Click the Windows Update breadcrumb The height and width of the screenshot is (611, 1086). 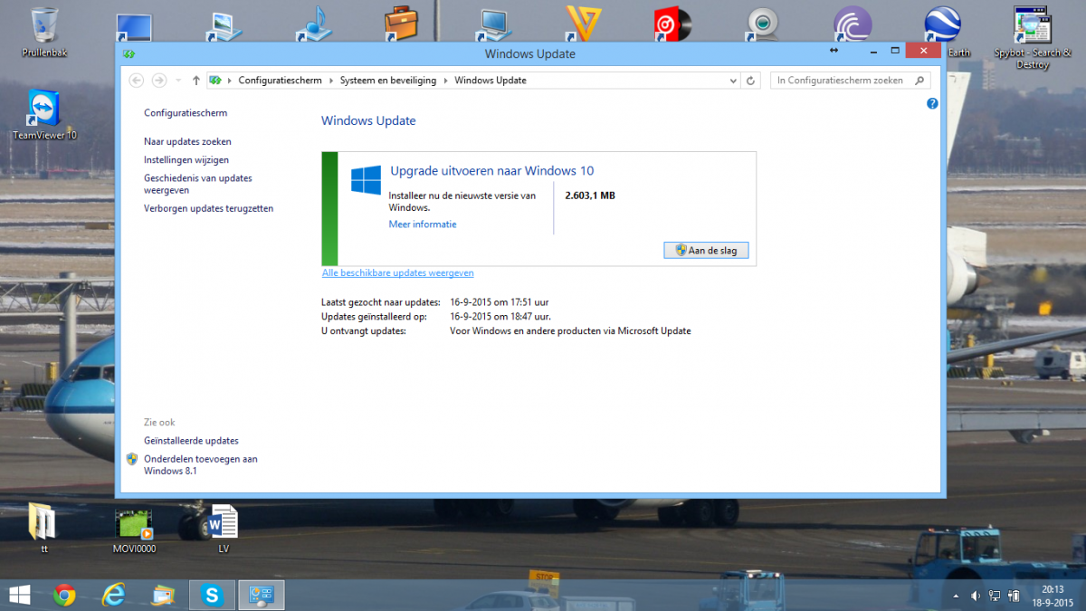point(490,81)
